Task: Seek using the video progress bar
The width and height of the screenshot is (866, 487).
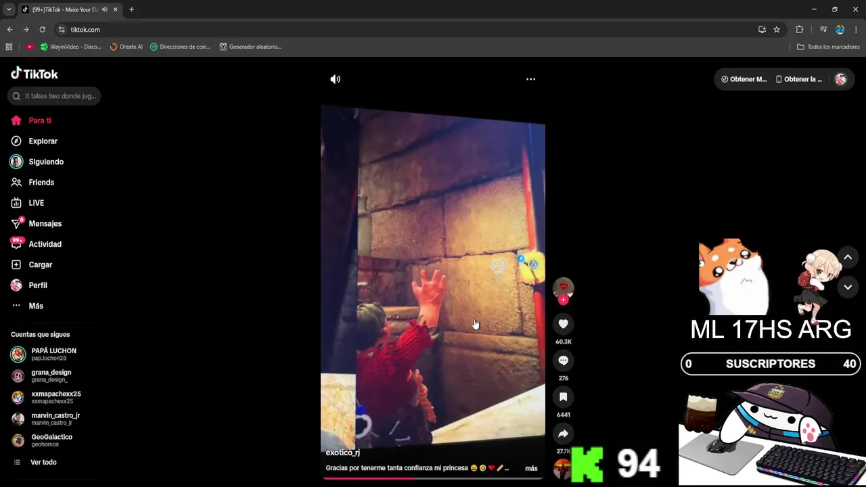Action: pos(433,478)
